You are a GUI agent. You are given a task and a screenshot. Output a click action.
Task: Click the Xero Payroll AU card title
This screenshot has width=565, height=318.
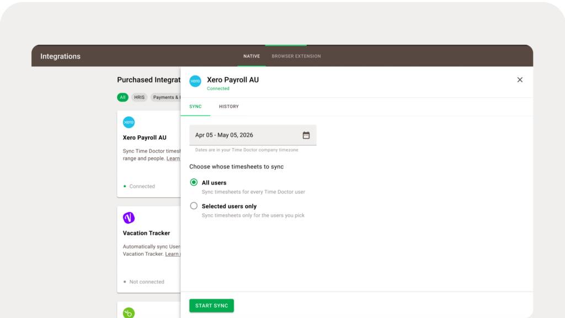(x=145, y=137)
